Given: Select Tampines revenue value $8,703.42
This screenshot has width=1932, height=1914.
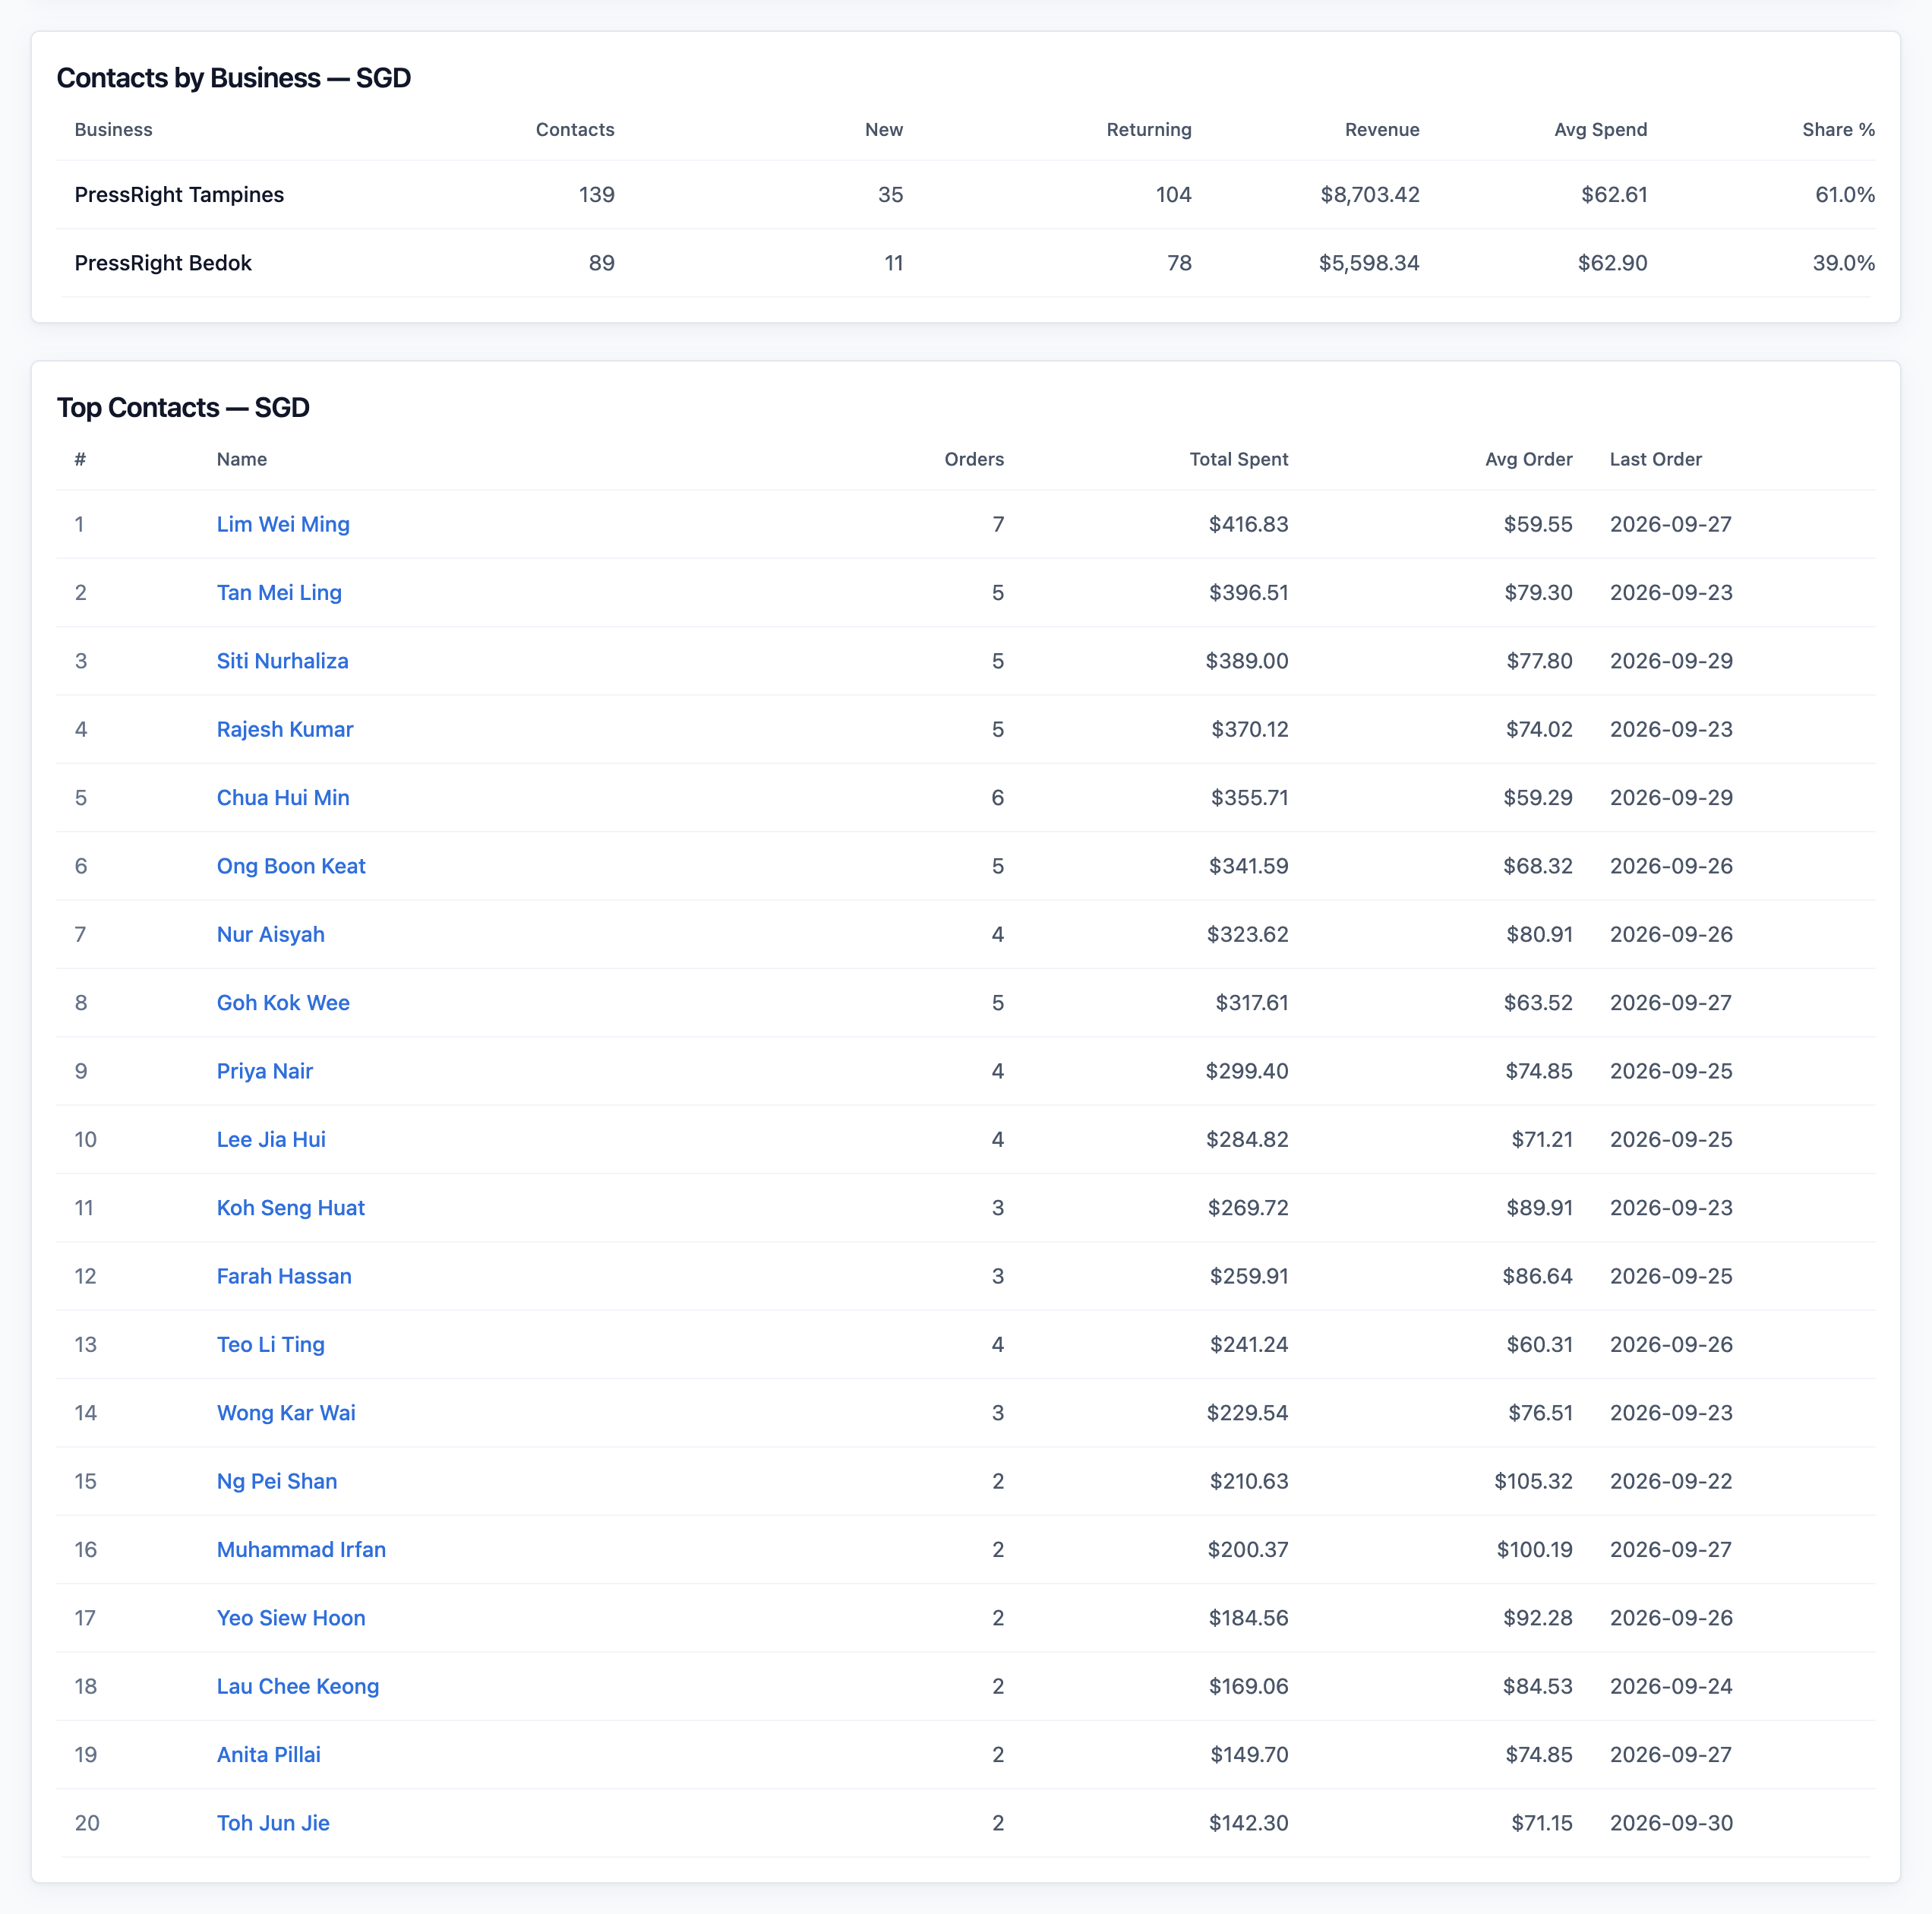Looking at the screenshot, I should coord(1370,194).
